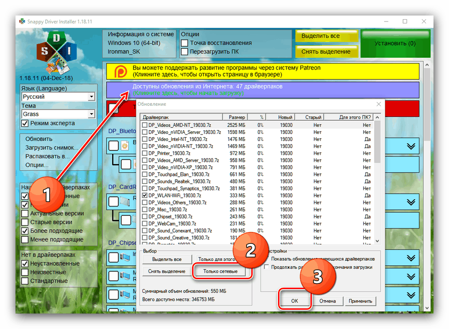449x329 pixels.
Task: Click the updates available blue banner
Action: [x=263, y=90]
